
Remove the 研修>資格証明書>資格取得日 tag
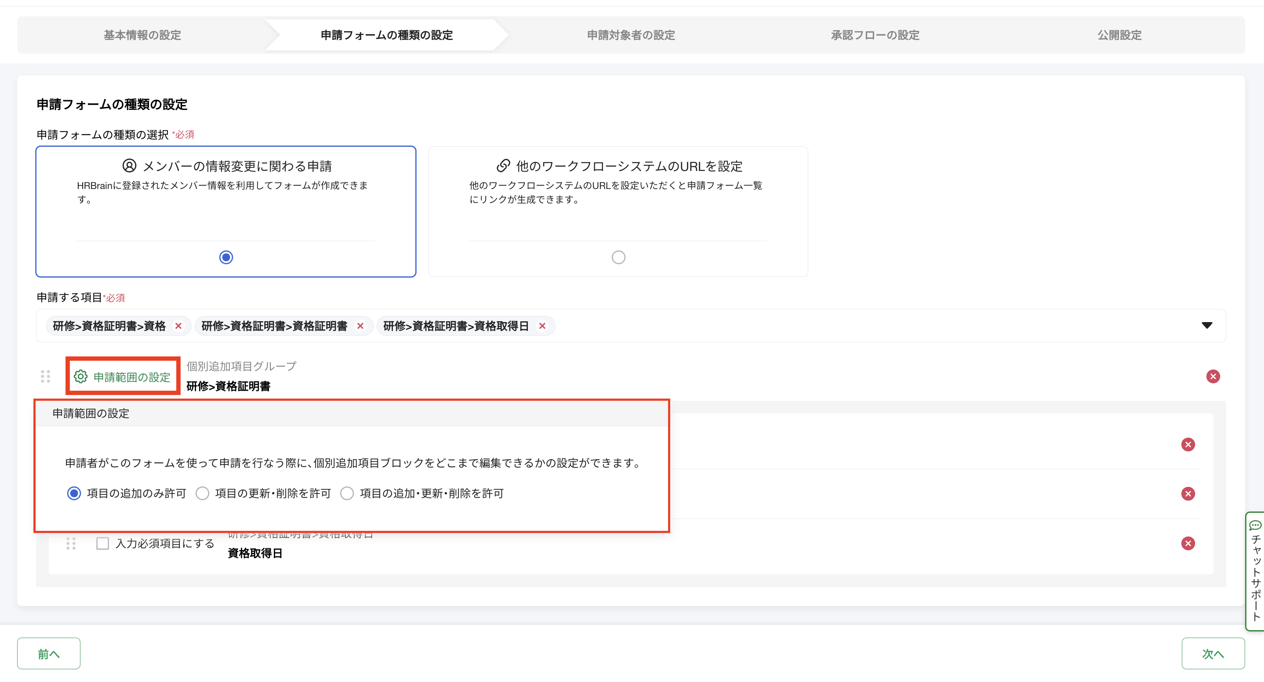(x=542, y=326)
